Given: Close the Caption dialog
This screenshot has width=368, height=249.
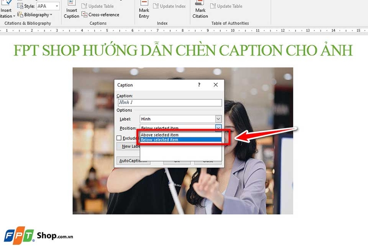Looking at the screenshot, I should coord(216,85).
